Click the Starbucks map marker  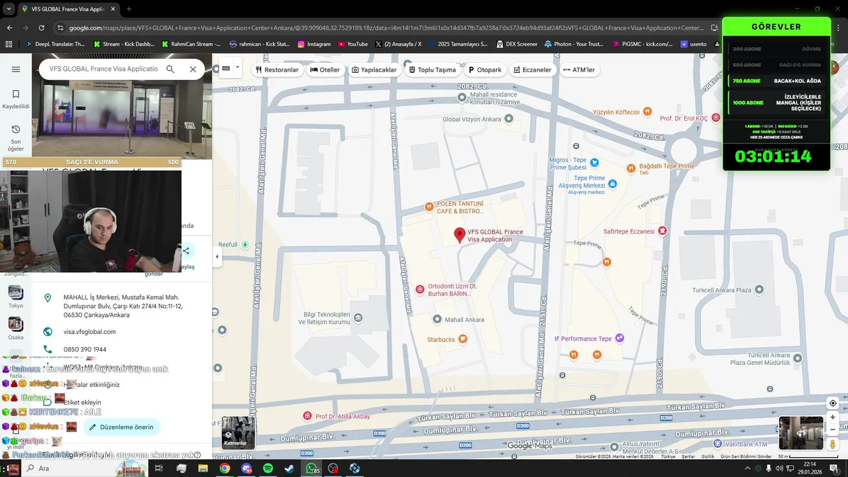pos(463,339)
